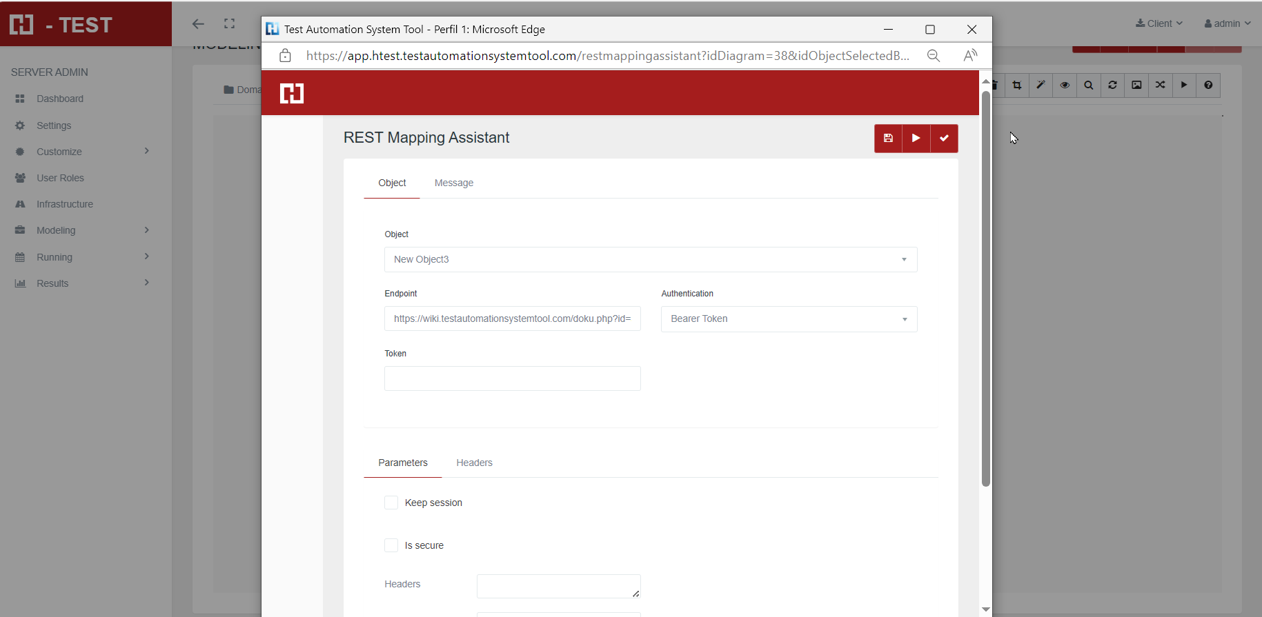Open the Authentication dropdown showing Bearer Token
Image resolution: width=1262 pixels, height=617 pixels.
(x=789, y=319)
